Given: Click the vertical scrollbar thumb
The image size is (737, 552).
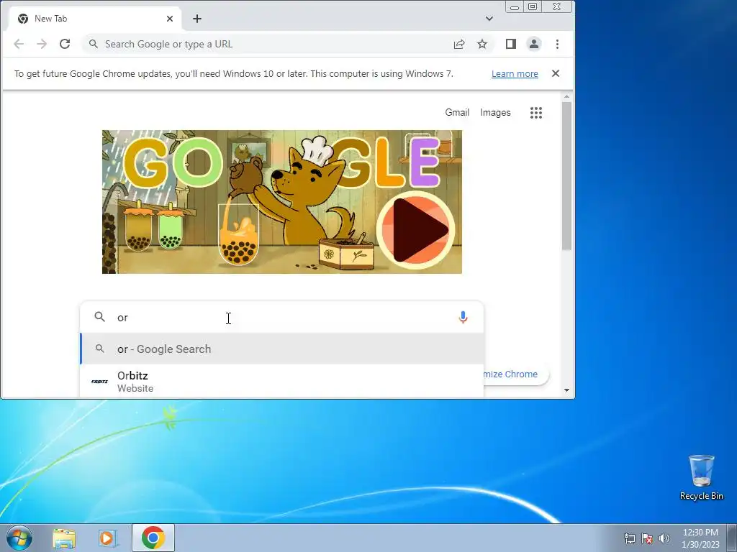Looking at the screenshot, I should coord(567,175).
